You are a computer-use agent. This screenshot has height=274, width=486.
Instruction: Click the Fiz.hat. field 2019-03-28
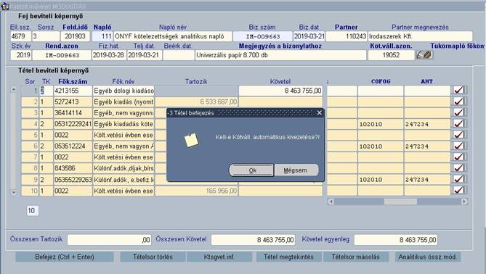(x=108, y=55)
